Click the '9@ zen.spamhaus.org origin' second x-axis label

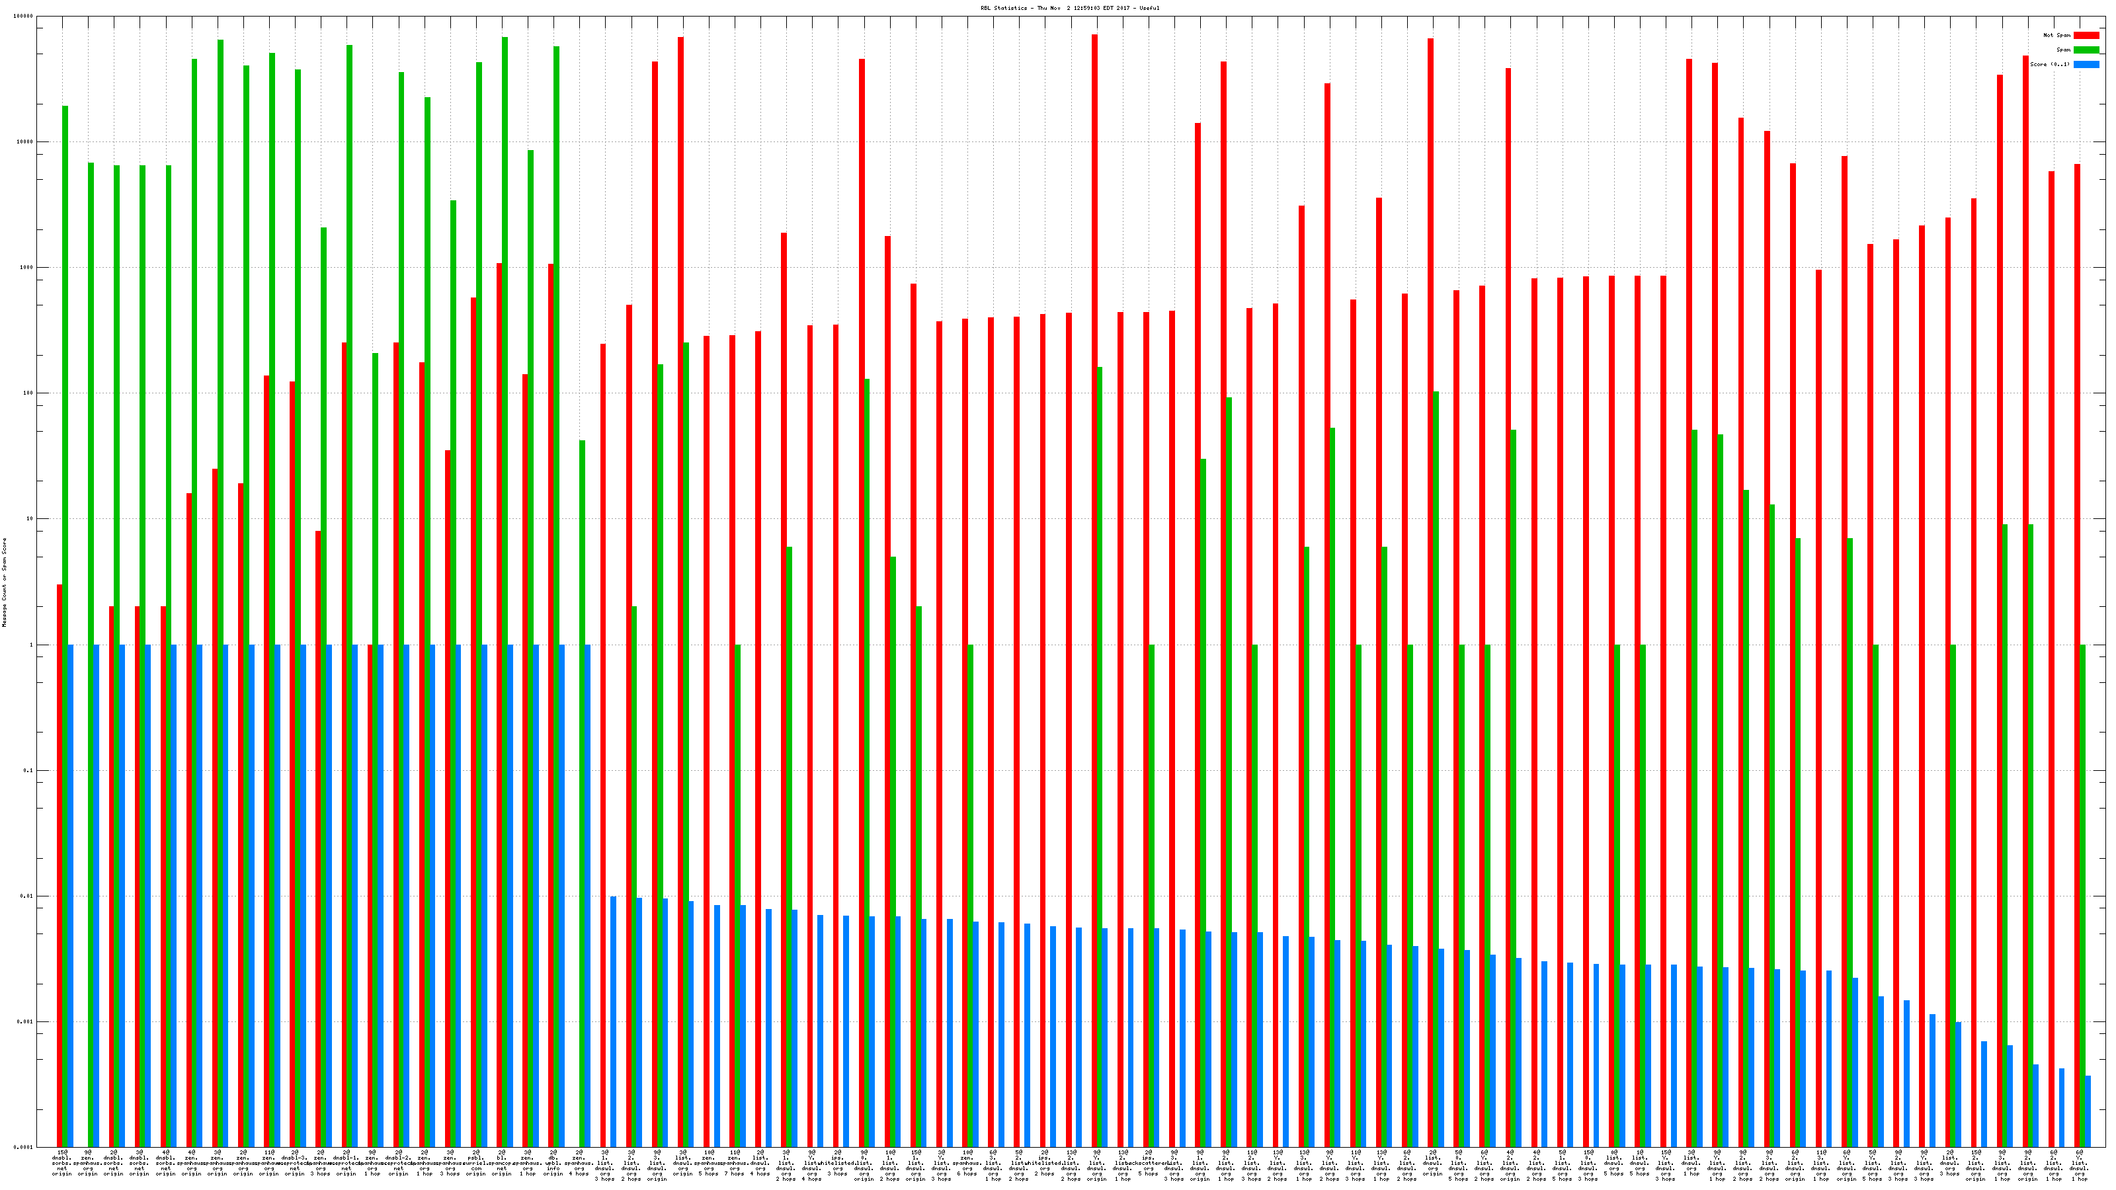point(88,1164)
